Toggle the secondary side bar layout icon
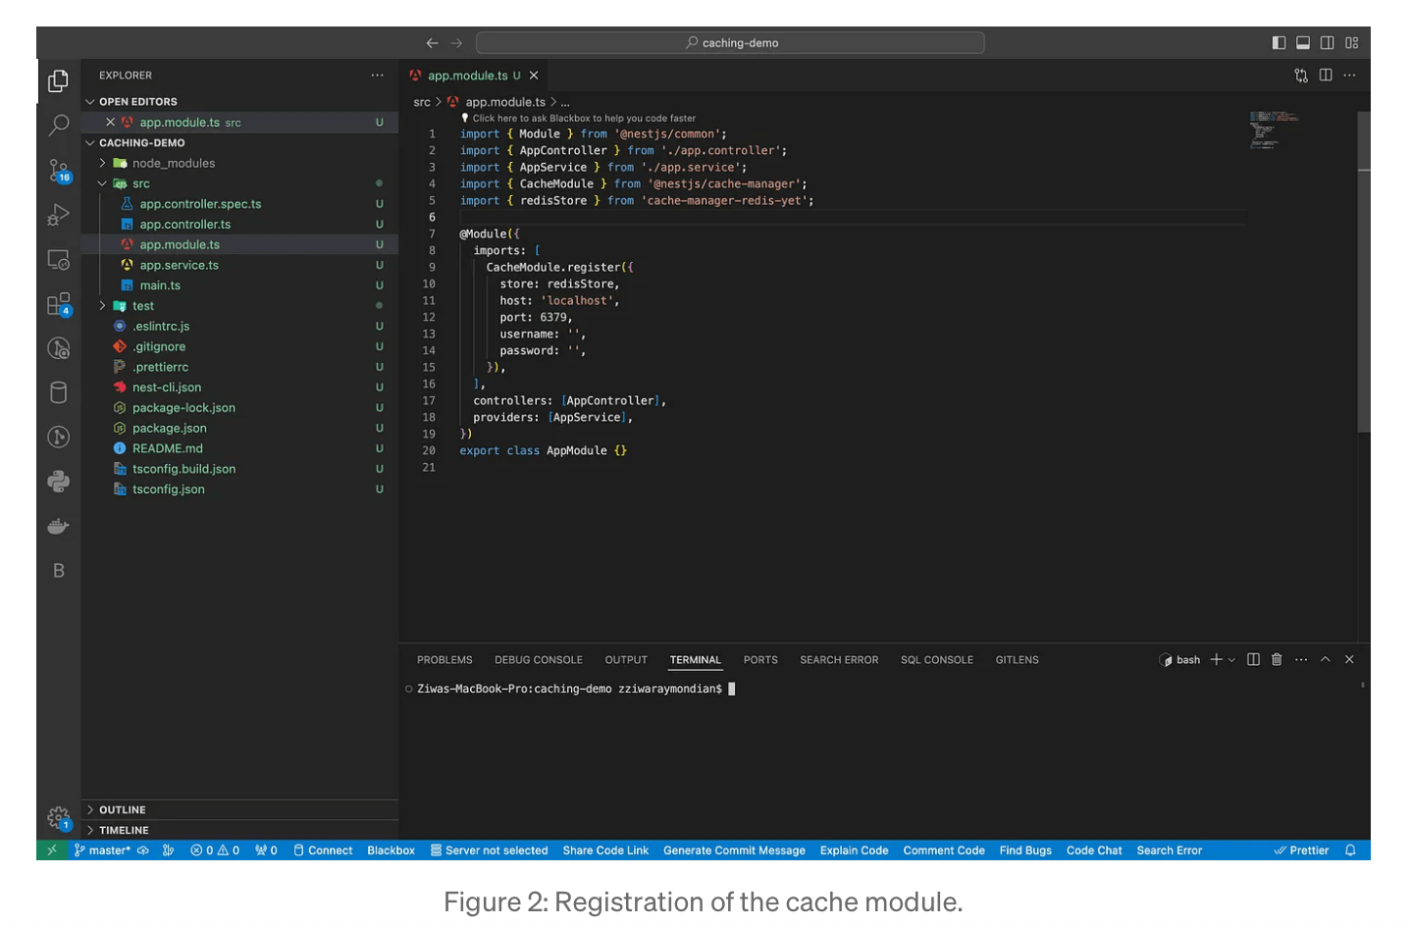Viewport: 1411px width, 926px height. click(1328, 43)
